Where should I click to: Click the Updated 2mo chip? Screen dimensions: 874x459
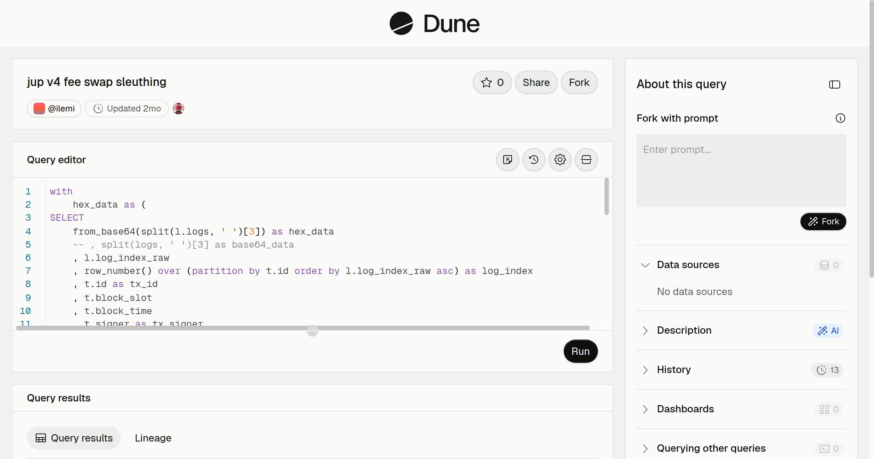pos(127,109)
